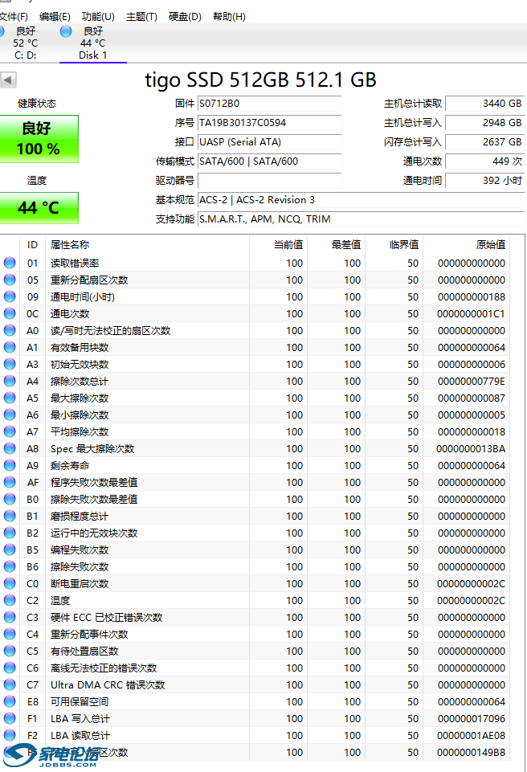
Task: Select the 离线无法校正的错误次数 row name
Action: coord(104,668)
